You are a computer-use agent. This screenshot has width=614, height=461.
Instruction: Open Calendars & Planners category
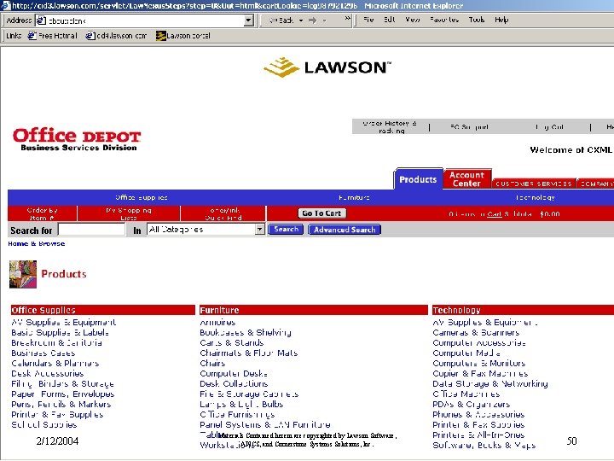click(x=55, y=363)
